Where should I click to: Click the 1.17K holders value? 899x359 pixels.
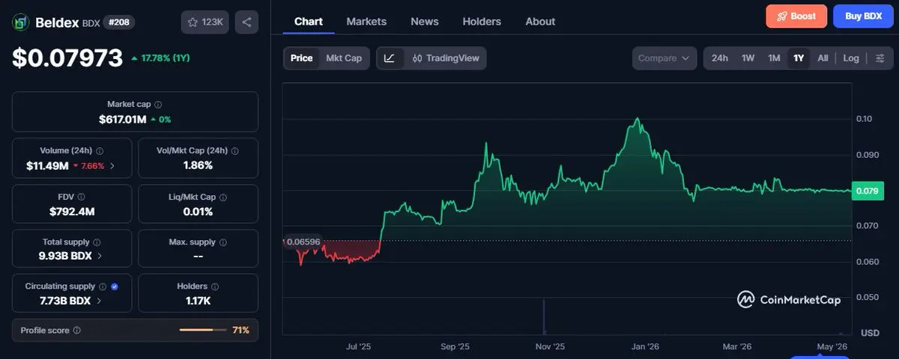click(199, 301)
